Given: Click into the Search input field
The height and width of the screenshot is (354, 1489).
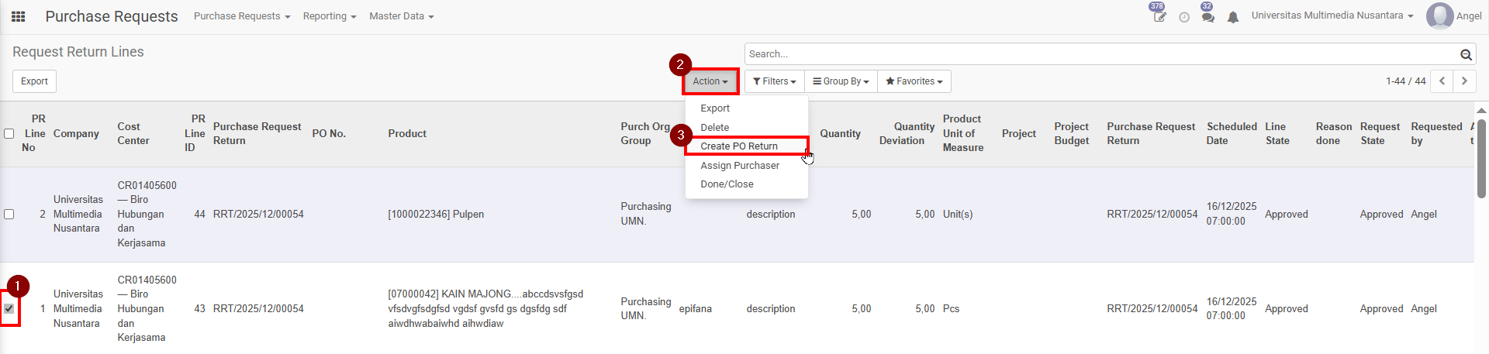Looking at the screenshot, I should (x=1101, y=54).
